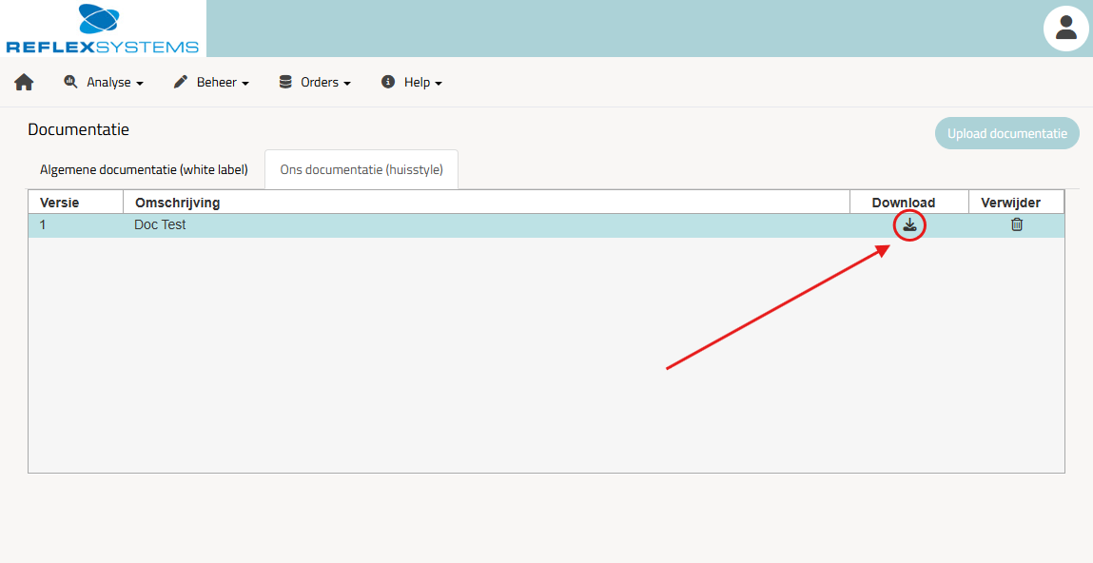This screenshot has height=563, width=1093.
Task: Sort by the Versie column header
Action: click(x=76, y=203)
